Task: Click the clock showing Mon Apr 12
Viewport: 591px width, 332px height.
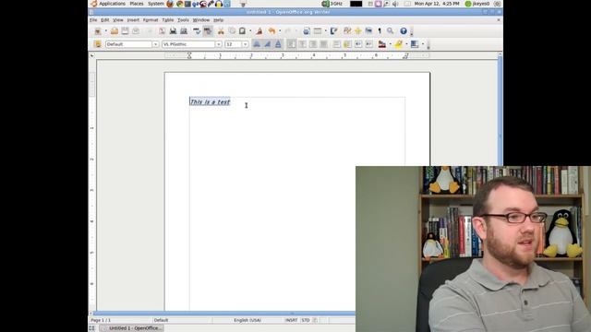Action: (x=437, y=4)
